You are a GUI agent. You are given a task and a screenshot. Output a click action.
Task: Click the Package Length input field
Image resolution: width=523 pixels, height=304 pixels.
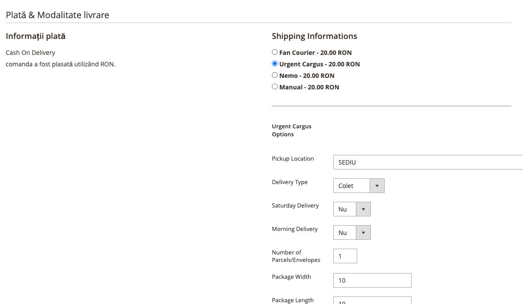point(372,300)
